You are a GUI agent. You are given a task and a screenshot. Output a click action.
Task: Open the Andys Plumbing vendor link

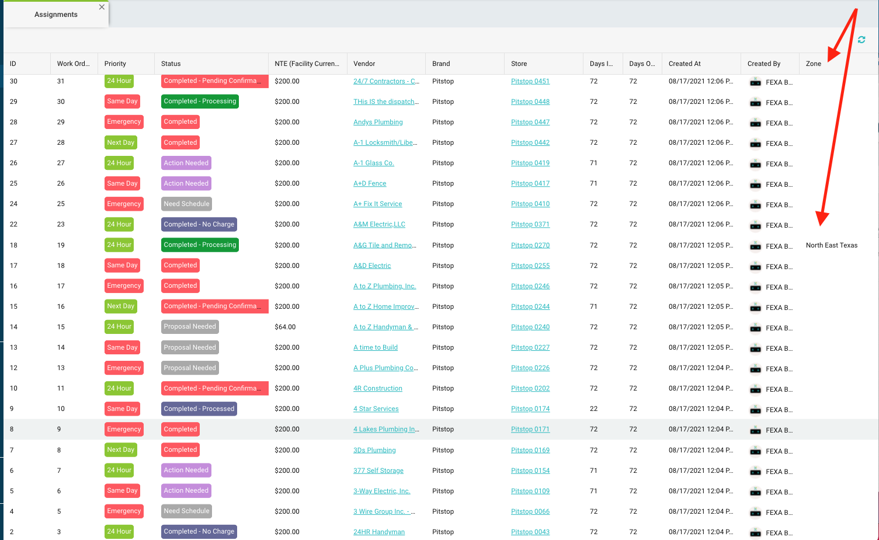click(378, 122)
